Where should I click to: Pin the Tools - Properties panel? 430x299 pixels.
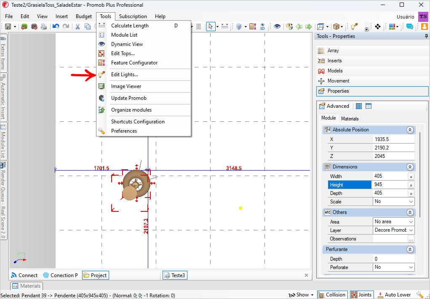[x=426, y=36]
